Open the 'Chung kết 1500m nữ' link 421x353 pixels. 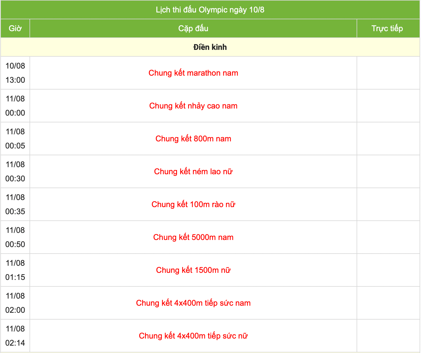tap(193, 270)
